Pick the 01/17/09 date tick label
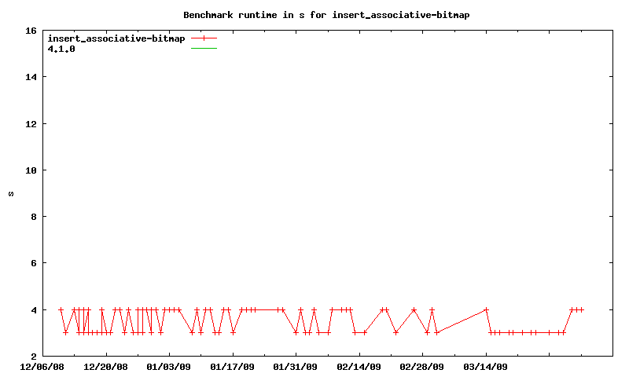 (x=232, y=366)
